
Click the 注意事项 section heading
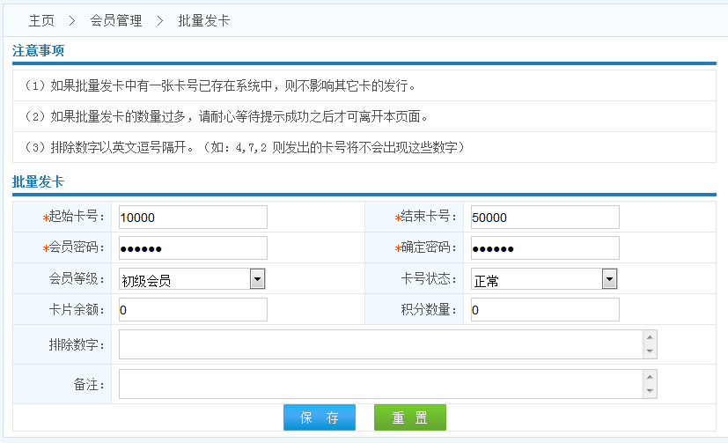[38, 51]
